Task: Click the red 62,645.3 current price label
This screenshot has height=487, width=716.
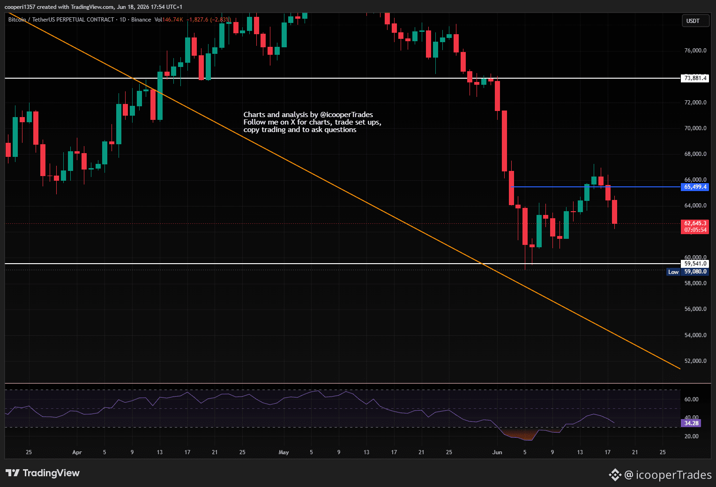Action: pos(694,223)
